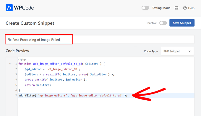Click the return $editors line
This screenshot has width=201, height=116.
coord(38,85)
